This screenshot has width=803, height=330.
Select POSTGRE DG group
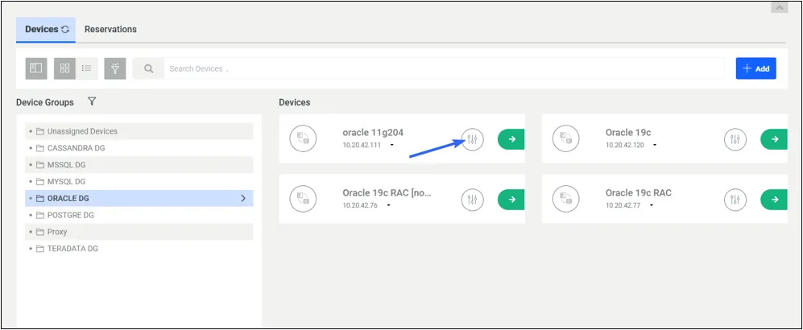pyautogui.click(x=139, y=215)
